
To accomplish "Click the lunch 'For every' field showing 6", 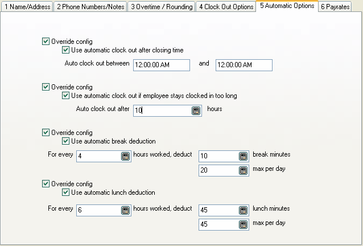I will point(104,211).
